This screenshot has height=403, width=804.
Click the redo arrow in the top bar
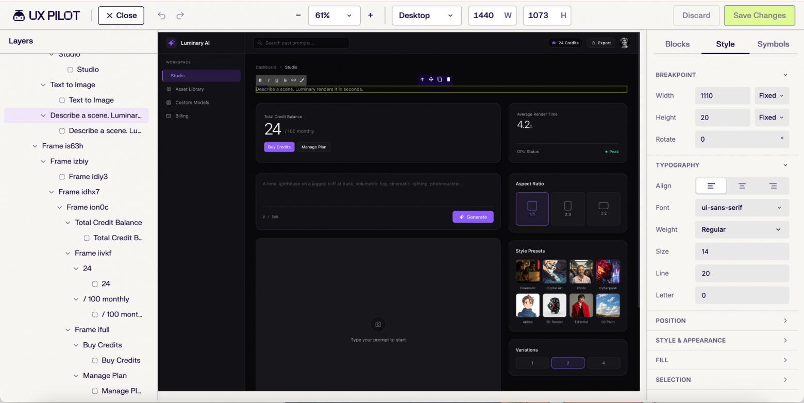point(180,15)
